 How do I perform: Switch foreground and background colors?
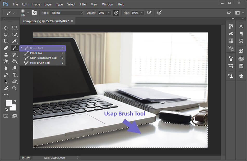coord(15,101)
